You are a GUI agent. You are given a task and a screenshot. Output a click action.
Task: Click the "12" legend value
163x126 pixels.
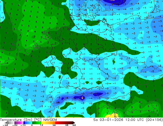(x=42, y=125)
